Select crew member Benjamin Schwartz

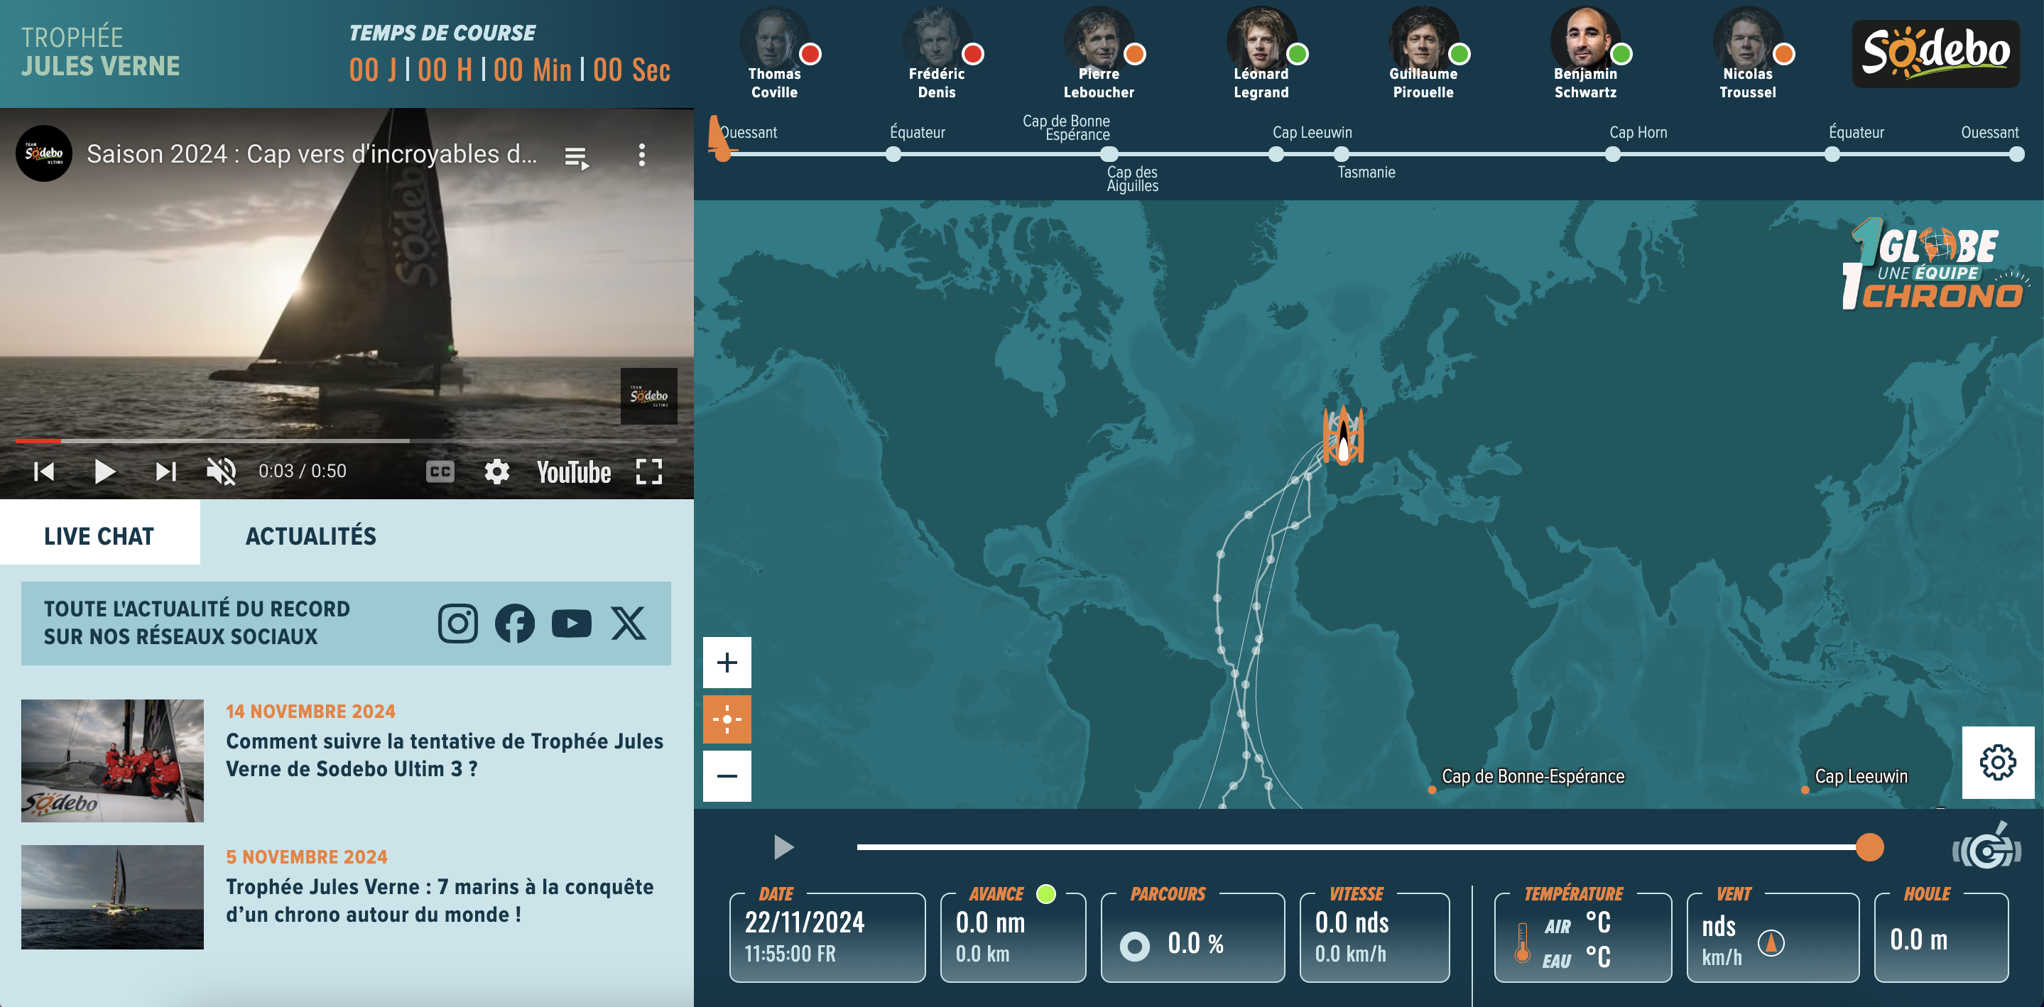(x=1585, y=53)
